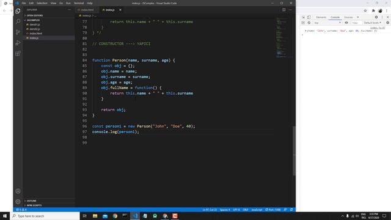Show the console sidebar icon

(303, 23)
